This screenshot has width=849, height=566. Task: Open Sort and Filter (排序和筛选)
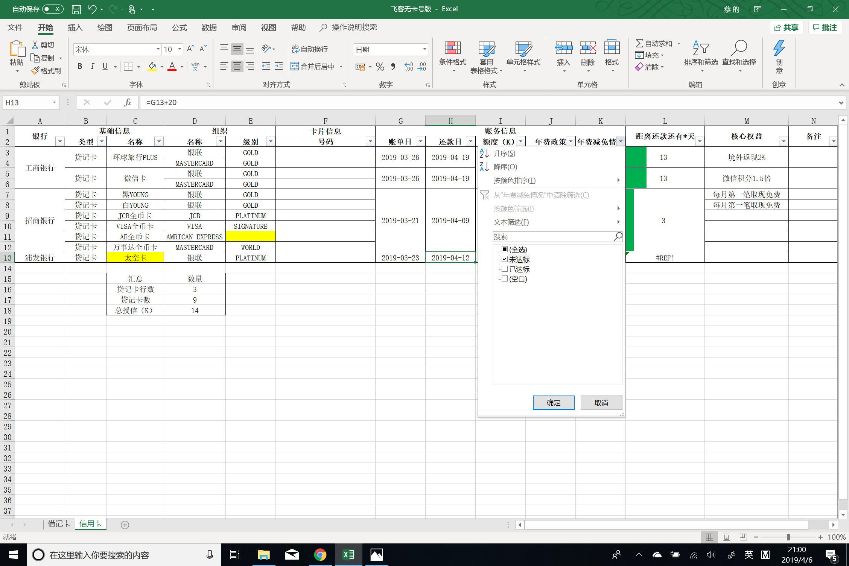point(701,56)
